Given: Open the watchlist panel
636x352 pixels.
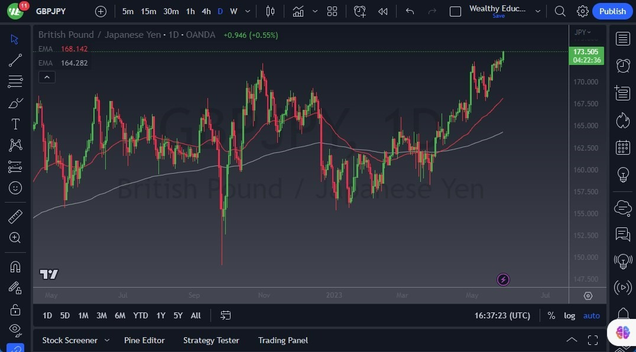Looking at the screenshot, I should (622, 38).
